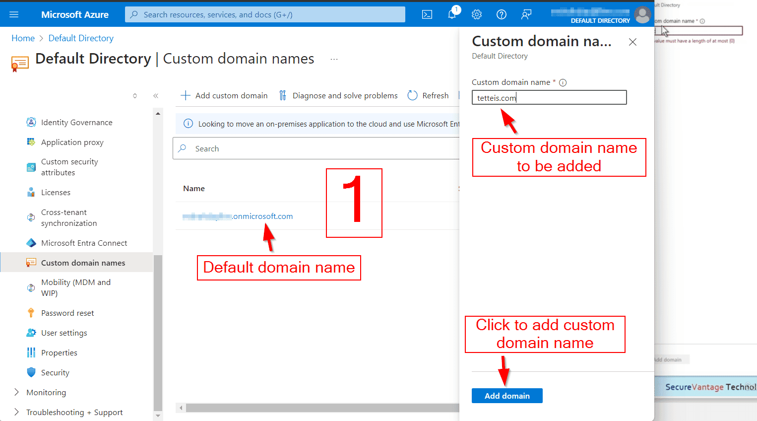Viewport: 757px width, 421px height.
Task: Open the feedback icon in header
Action: [526, 14]
